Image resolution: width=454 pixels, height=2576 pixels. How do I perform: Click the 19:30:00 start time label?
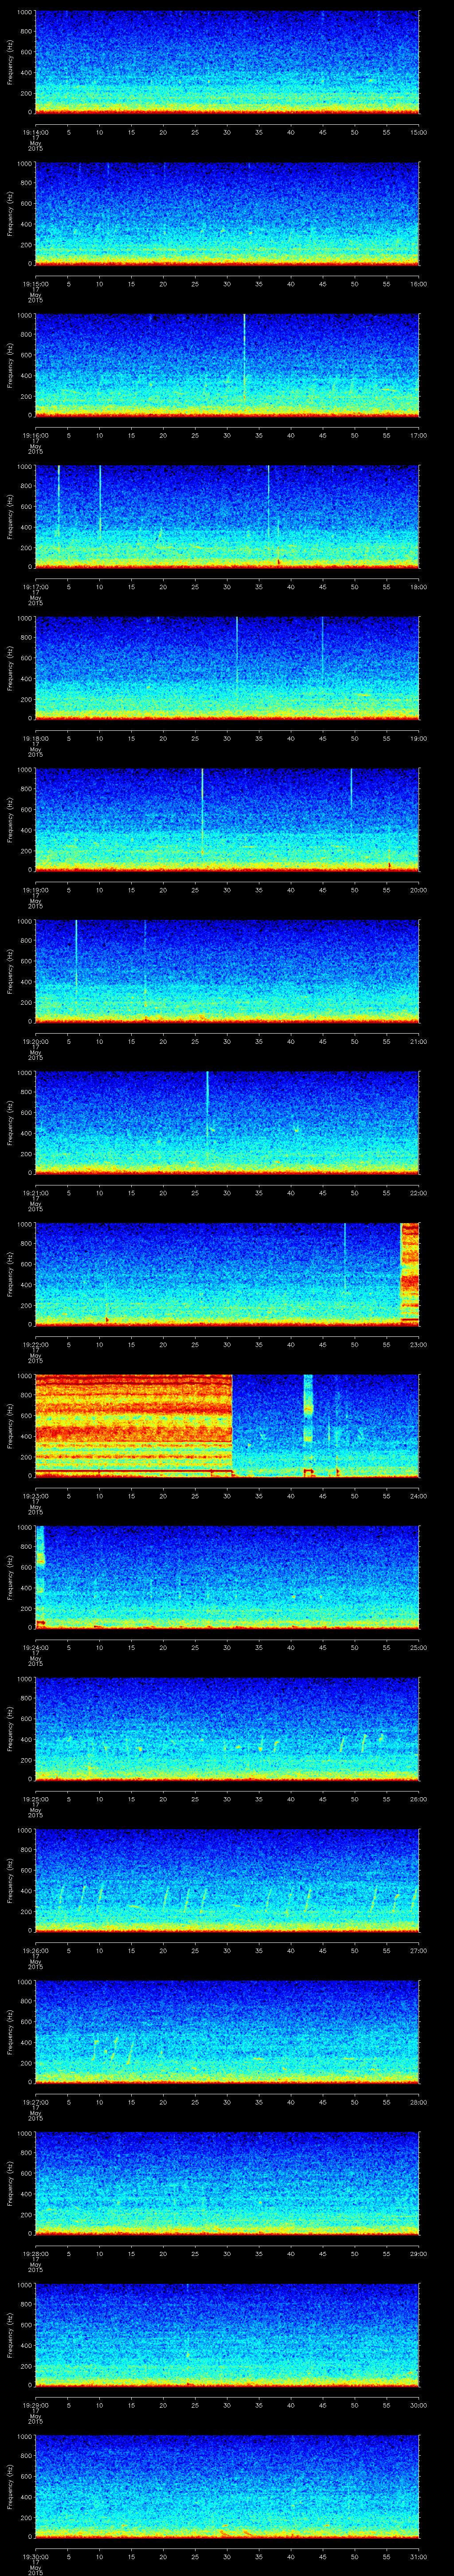35,2556
